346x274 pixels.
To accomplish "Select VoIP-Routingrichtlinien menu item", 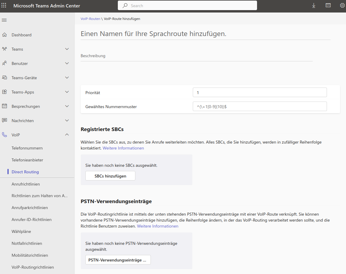I will (x=33, y=267).
